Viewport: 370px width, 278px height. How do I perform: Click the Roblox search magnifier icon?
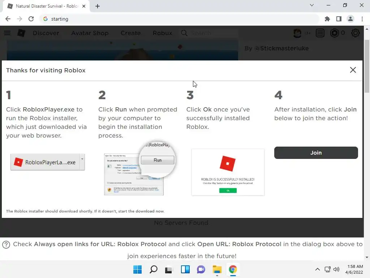click(x=184, y=33)
